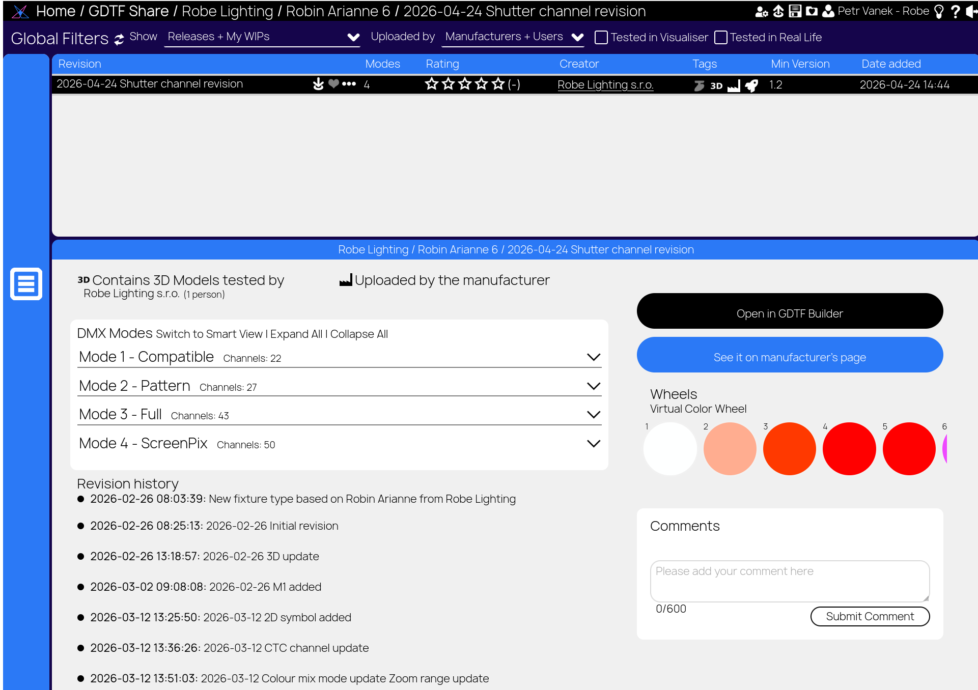
Task: Select the orange color wheel swatch 3
Action: (x=789, y=449)
